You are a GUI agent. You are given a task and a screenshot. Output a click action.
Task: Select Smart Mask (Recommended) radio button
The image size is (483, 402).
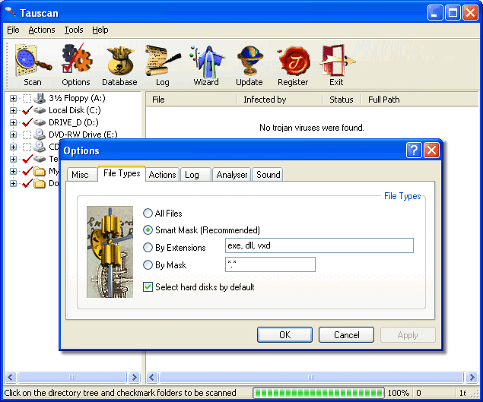[x=148, y=230]
